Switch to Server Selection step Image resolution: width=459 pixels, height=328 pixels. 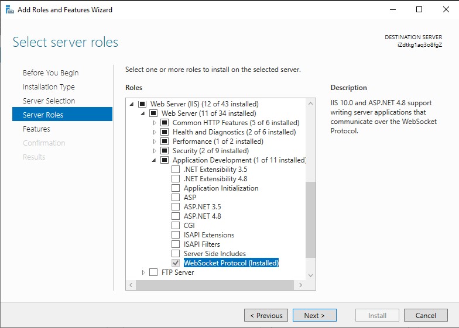point(49,101)
